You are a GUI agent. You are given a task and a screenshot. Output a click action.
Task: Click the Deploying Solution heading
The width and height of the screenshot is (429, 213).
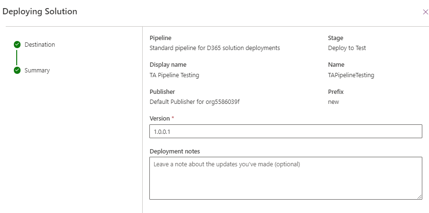pos(40,11)
